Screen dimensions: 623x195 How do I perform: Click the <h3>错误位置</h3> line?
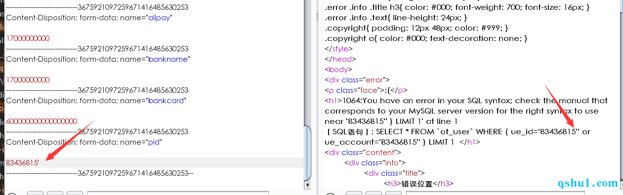coord(418,184)
